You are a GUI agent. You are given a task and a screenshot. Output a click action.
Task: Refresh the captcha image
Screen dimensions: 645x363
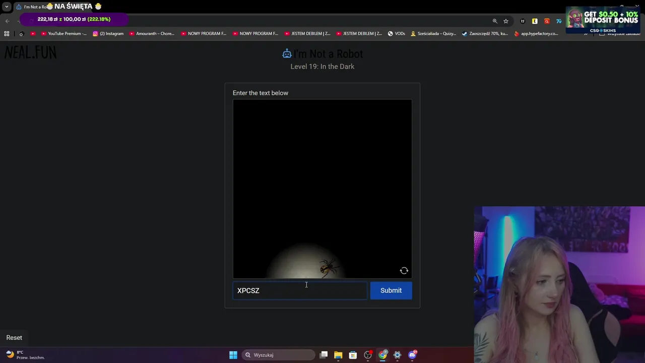click(404, 271)
